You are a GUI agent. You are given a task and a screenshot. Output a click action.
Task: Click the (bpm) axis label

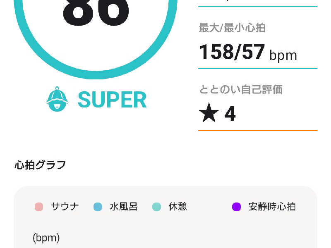click(46, 238)
